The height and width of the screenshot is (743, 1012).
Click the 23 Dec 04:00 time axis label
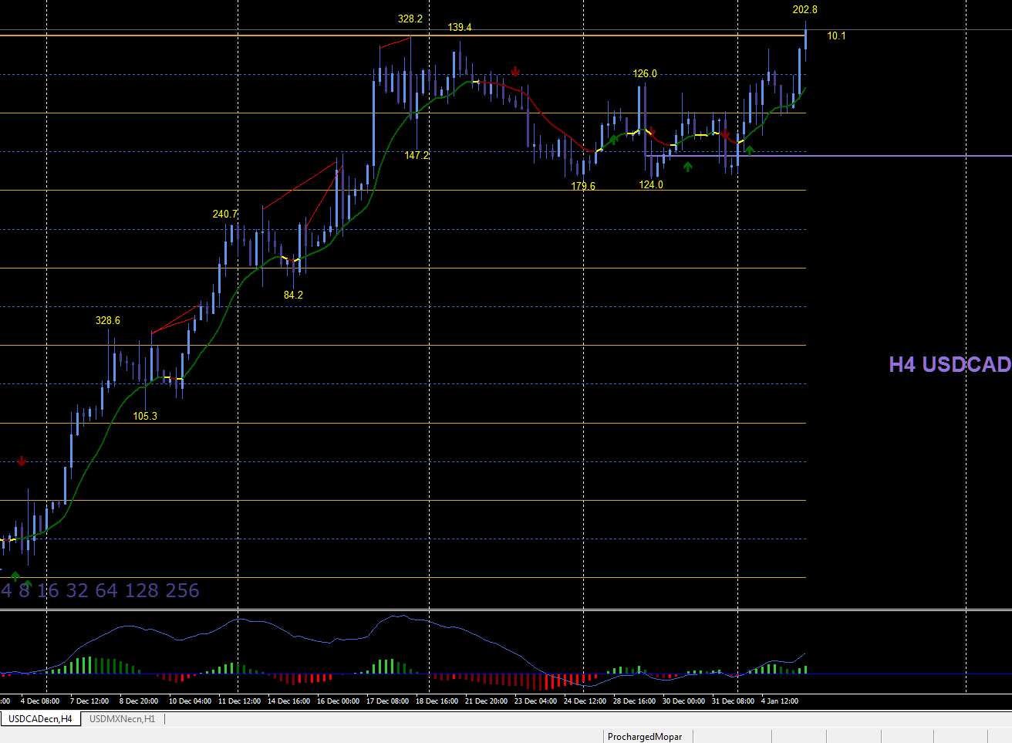point(535,701)
